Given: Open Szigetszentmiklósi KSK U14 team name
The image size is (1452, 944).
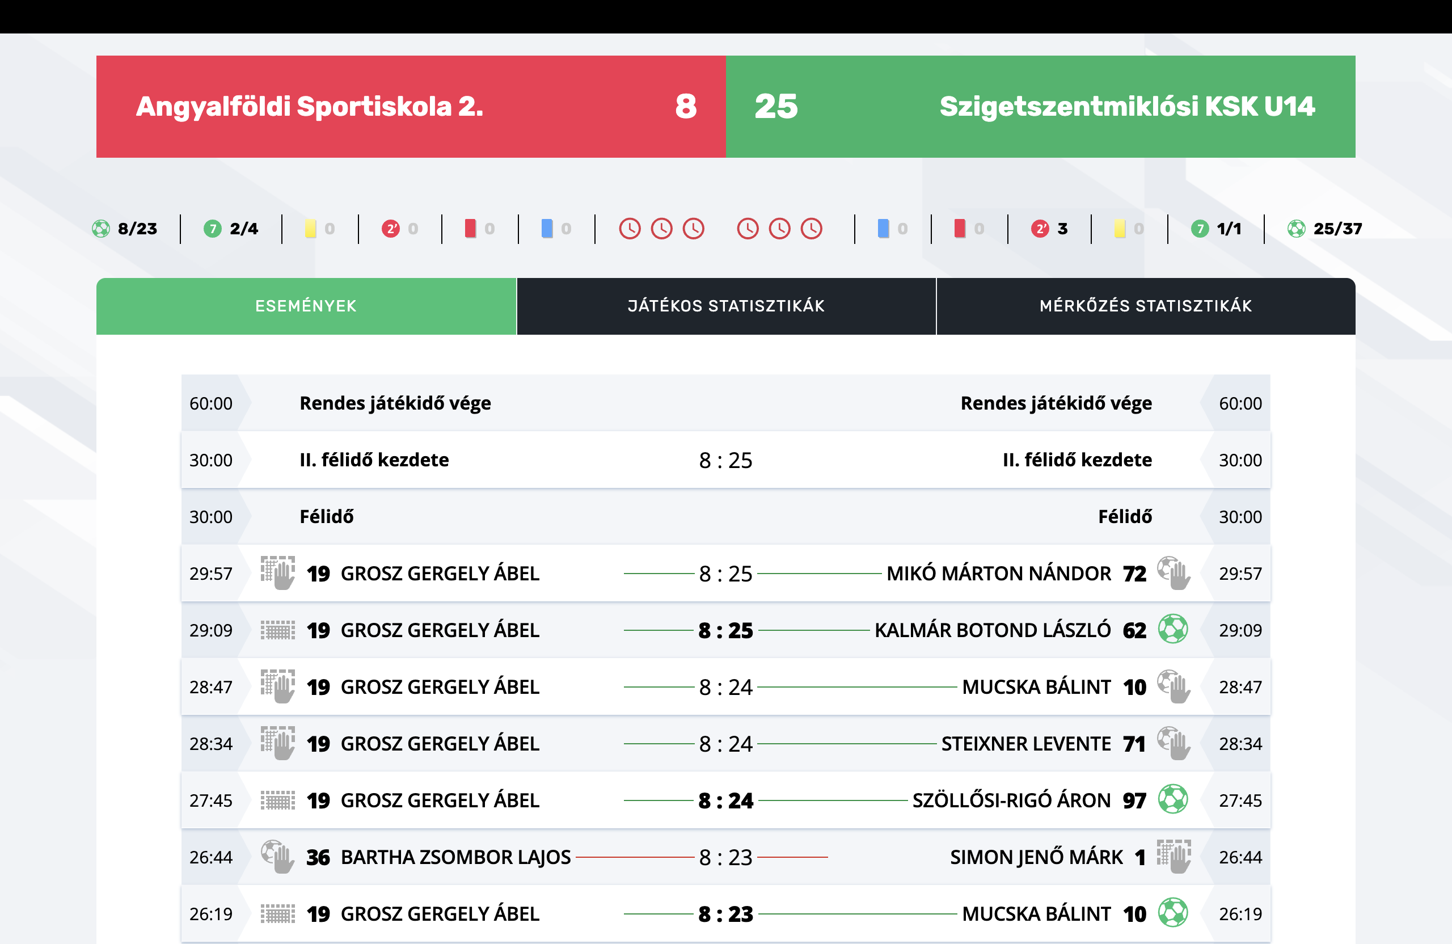Looking at the screenshot, I should coord(1127,106).
